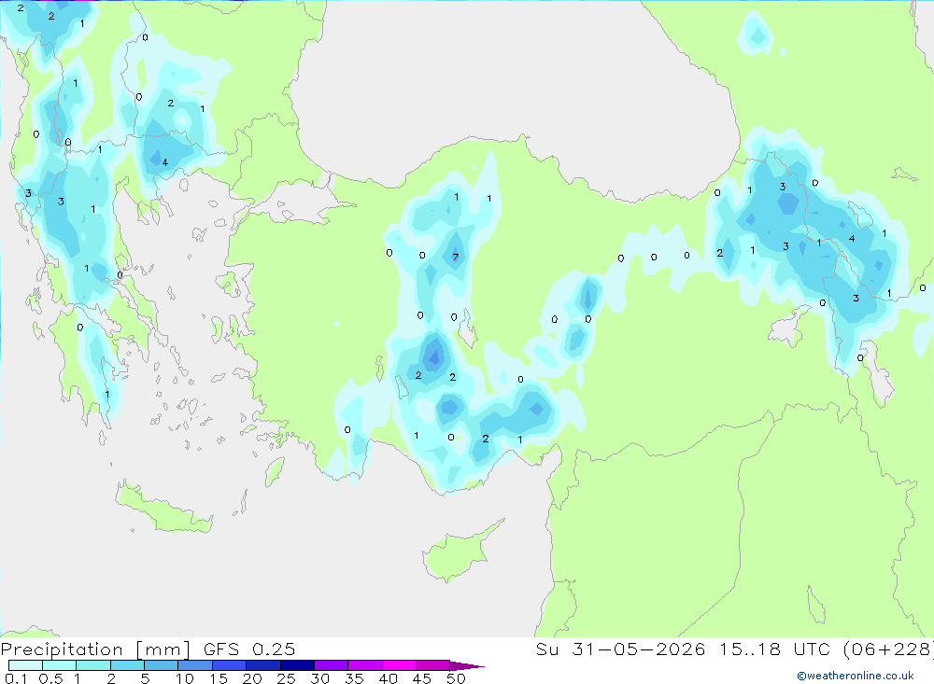The height and width of the screenshot is (684, 934).
Task: Click the '7' precipitation value over Turkey
Action: (456, 258)
